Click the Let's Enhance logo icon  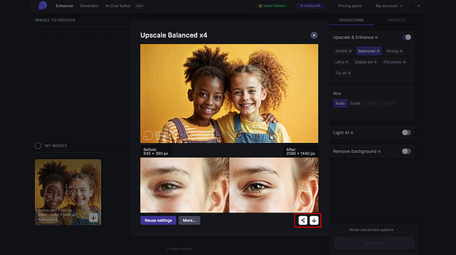click(43, 6)
